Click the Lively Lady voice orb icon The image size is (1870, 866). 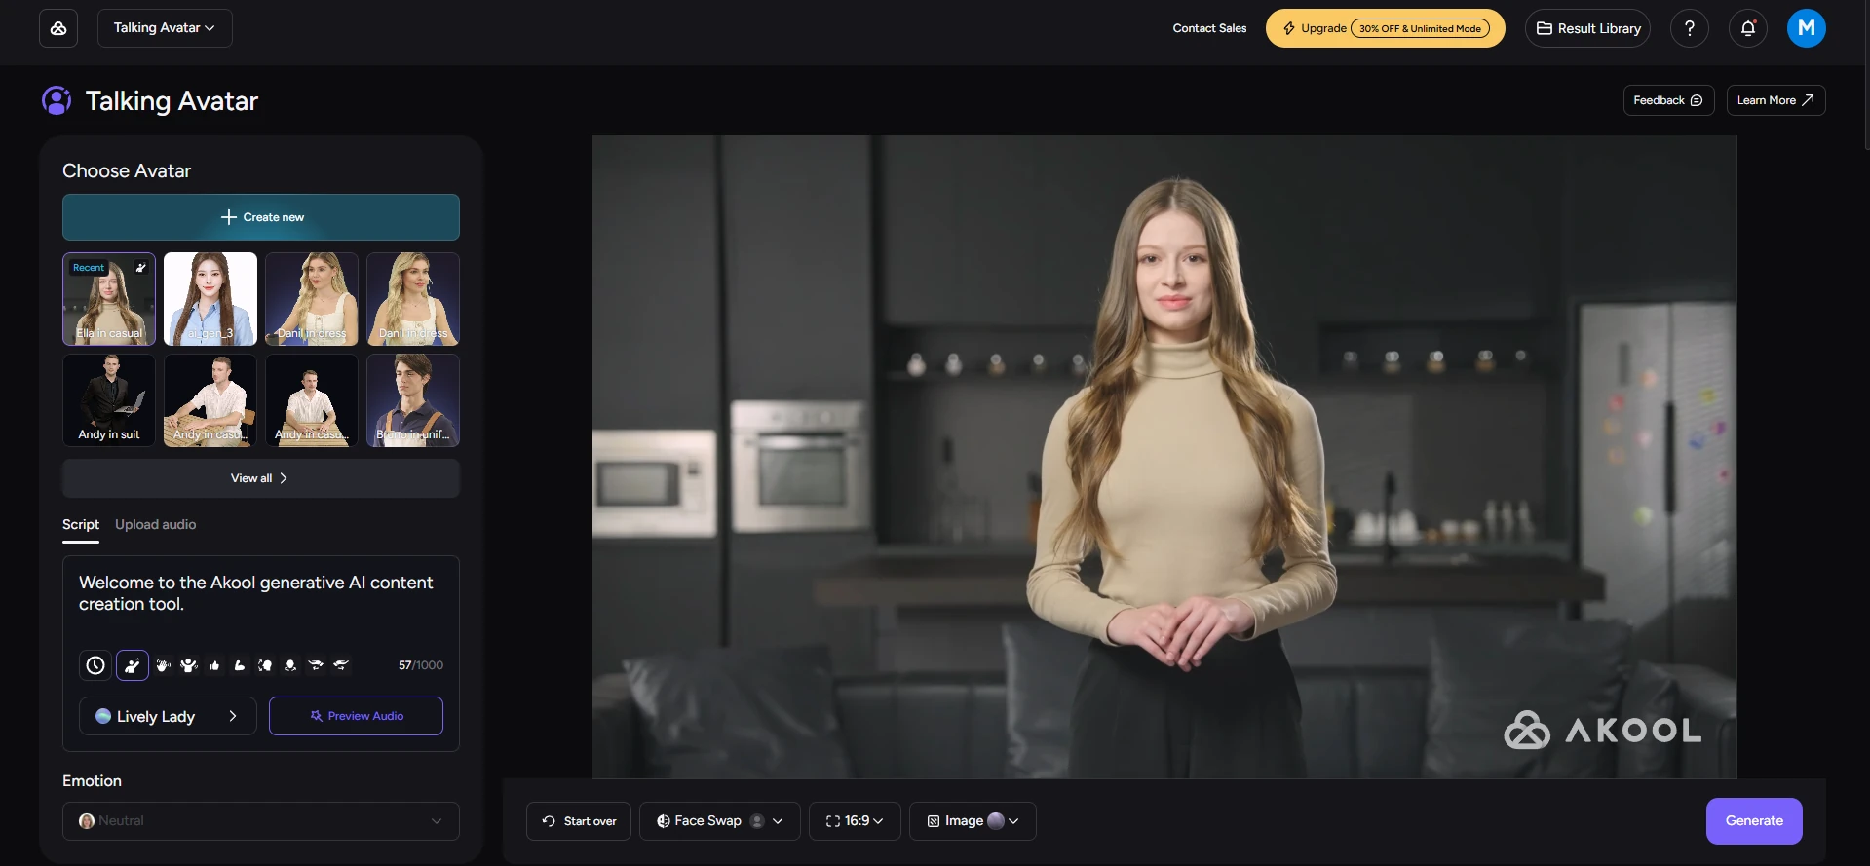tap(103, 716)
